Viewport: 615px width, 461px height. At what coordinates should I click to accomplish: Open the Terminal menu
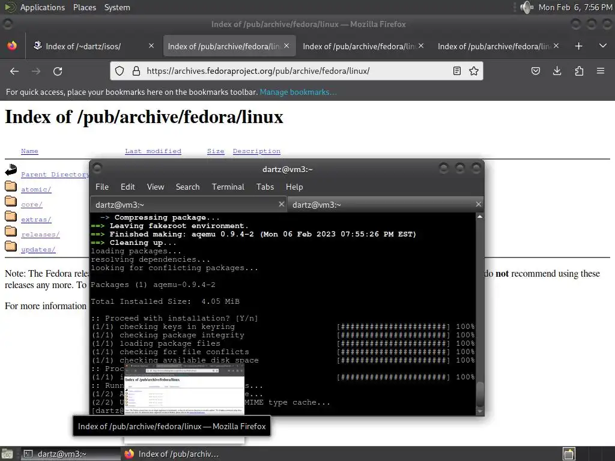tap(228, 187)
